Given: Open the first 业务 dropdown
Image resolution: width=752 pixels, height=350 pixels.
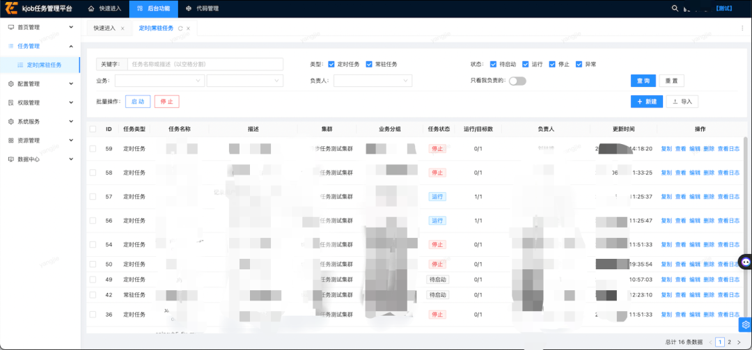Looking at the screenshot, I should (x=159, y=81).
